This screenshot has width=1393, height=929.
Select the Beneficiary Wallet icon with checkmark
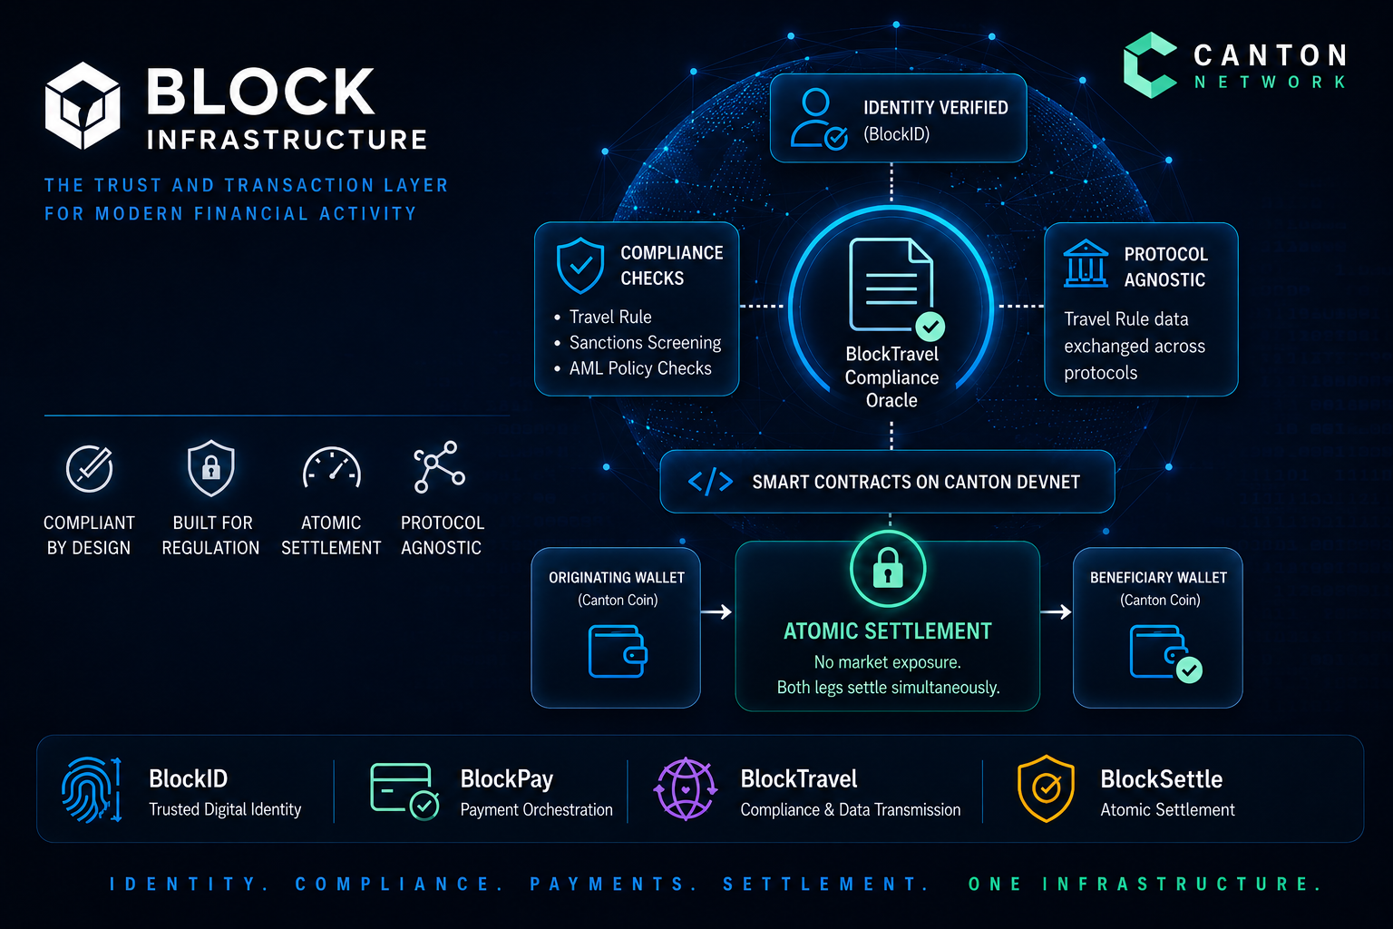pyautogui.click(x=1165, y=654)
